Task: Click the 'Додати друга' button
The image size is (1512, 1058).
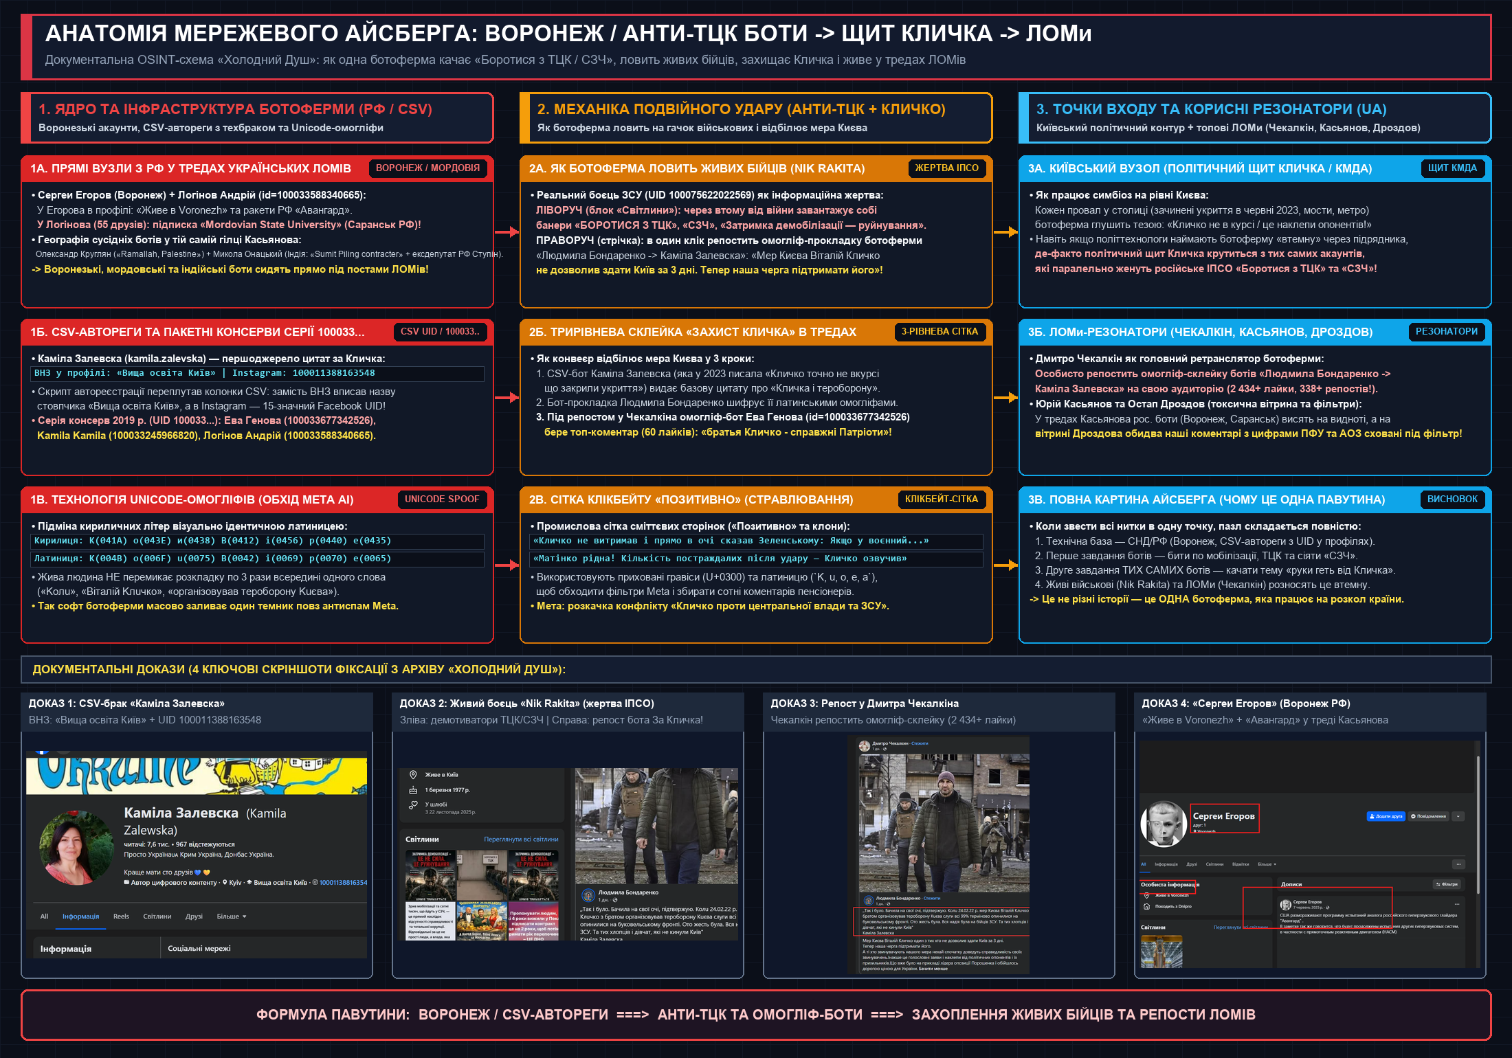Action: [1386, 816]
